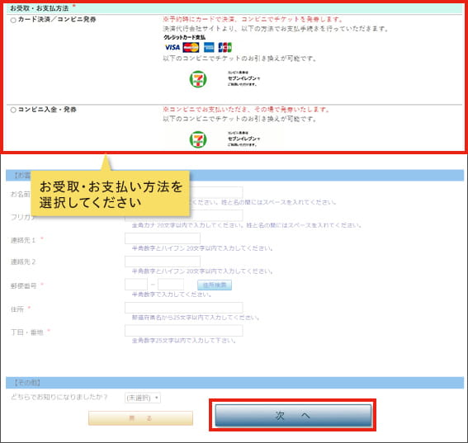Click the セブンイレブン text under コンビニ入金・発券
The height and width of the screenshot is (443, 468).
click(x=243, y=139)
